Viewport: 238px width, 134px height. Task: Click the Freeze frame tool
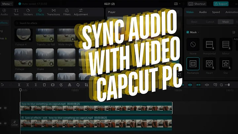[53, 85]
